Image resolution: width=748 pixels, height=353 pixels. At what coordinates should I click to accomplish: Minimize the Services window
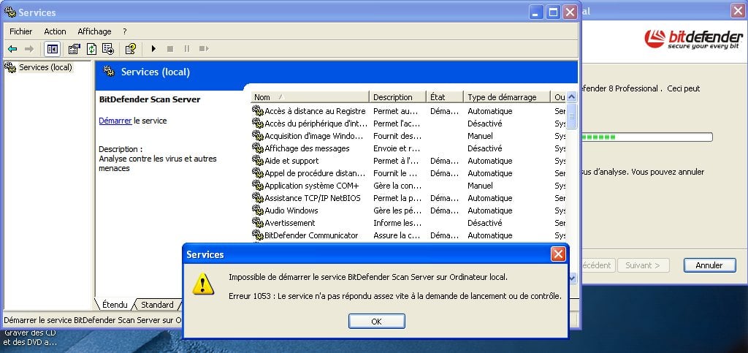pos(536,12)
